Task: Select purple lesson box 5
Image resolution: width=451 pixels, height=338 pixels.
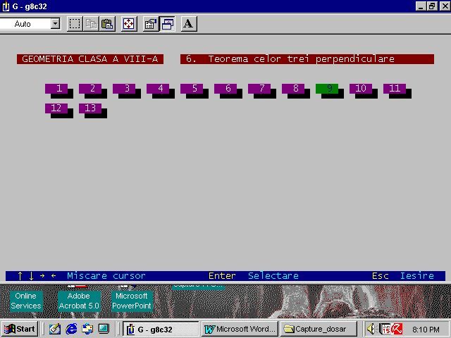Action: pyautogui.click(x=192, y=89)
